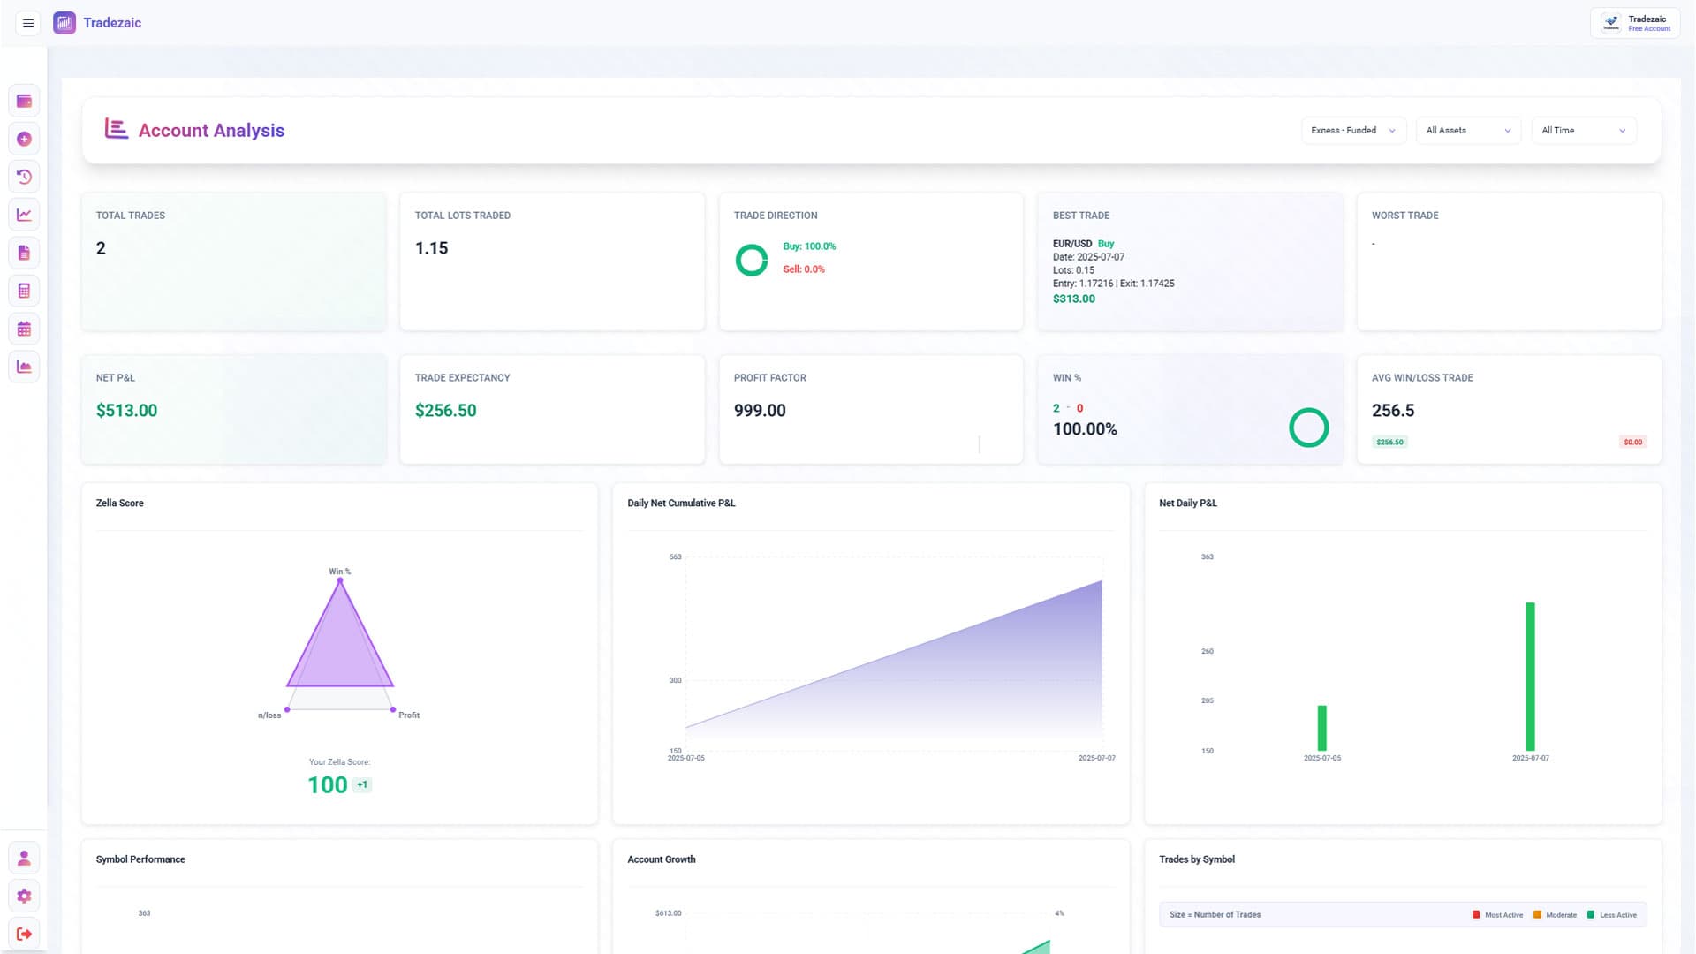Open the All Assets filter dropdown
Screen dimensions: 1696x954
coord(1467,130)
